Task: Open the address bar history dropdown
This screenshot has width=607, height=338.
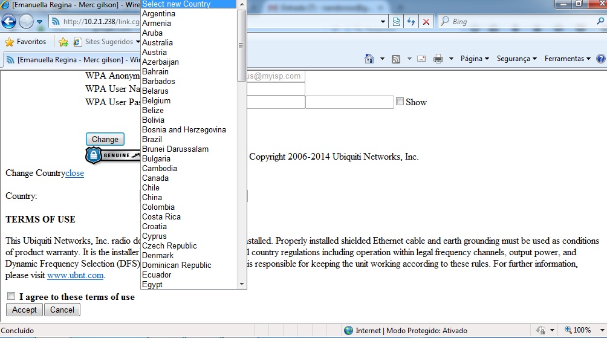Action: coord(383,22)
